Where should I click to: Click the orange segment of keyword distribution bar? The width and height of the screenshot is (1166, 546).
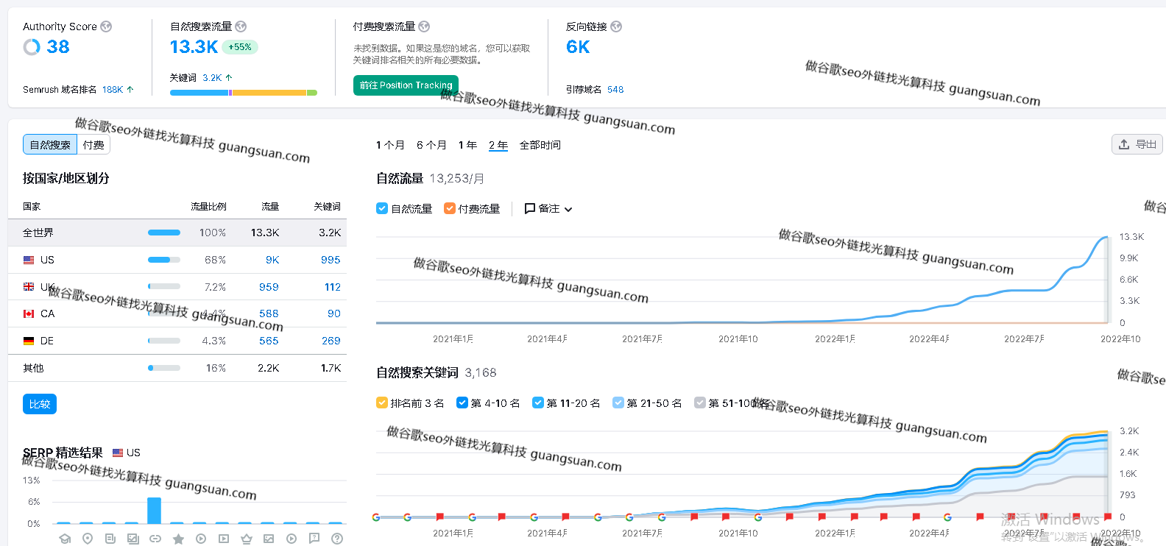[x=269, y=93]
